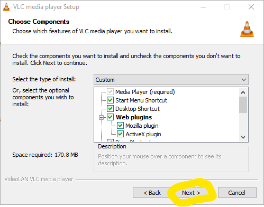Toggle the Web plugins checkbox

[x=110, y=117]
